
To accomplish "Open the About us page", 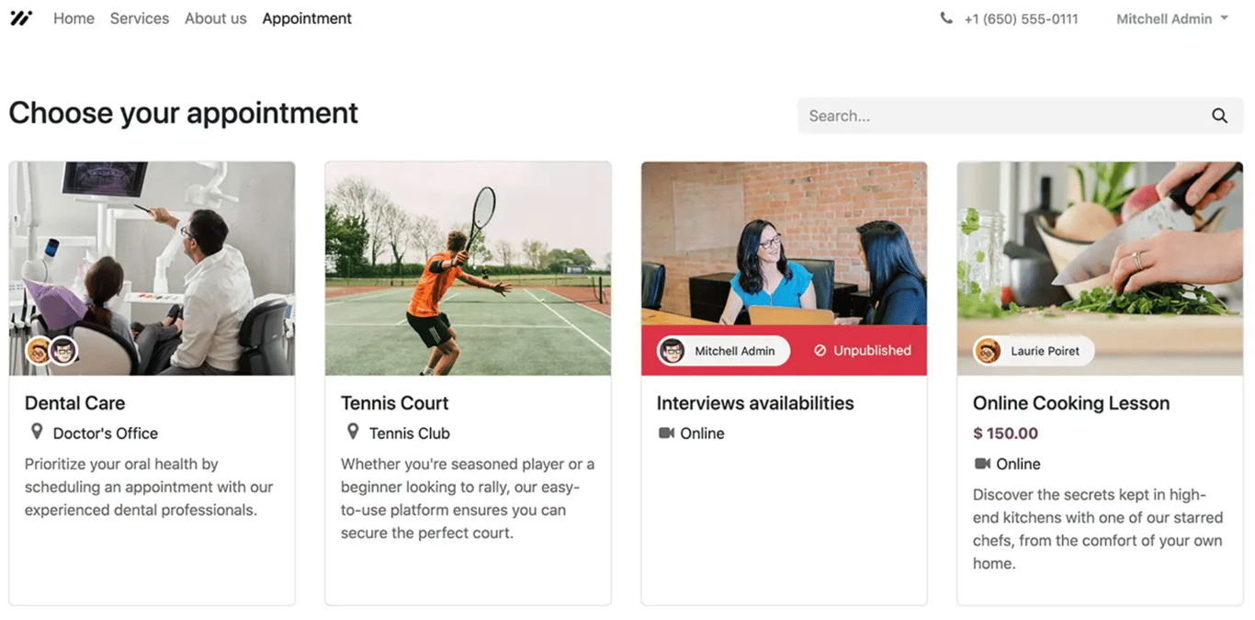I will [x=215, y=17].
